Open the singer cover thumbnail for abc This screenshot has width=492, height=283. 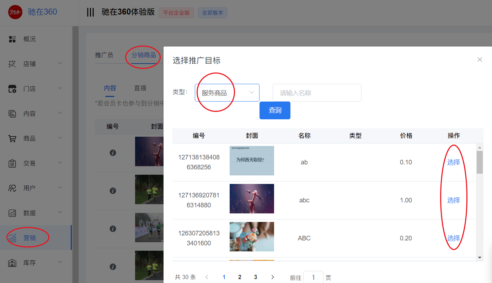point(252,198)
